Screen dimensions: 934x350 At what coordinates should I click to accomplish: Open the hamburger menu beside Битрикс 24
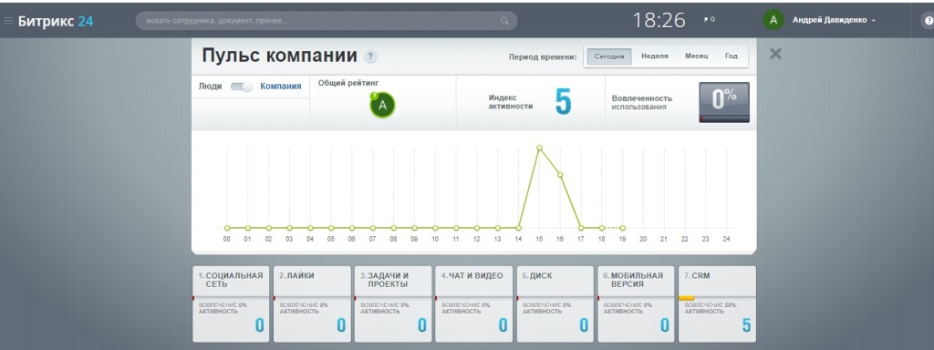coord(8,21)
